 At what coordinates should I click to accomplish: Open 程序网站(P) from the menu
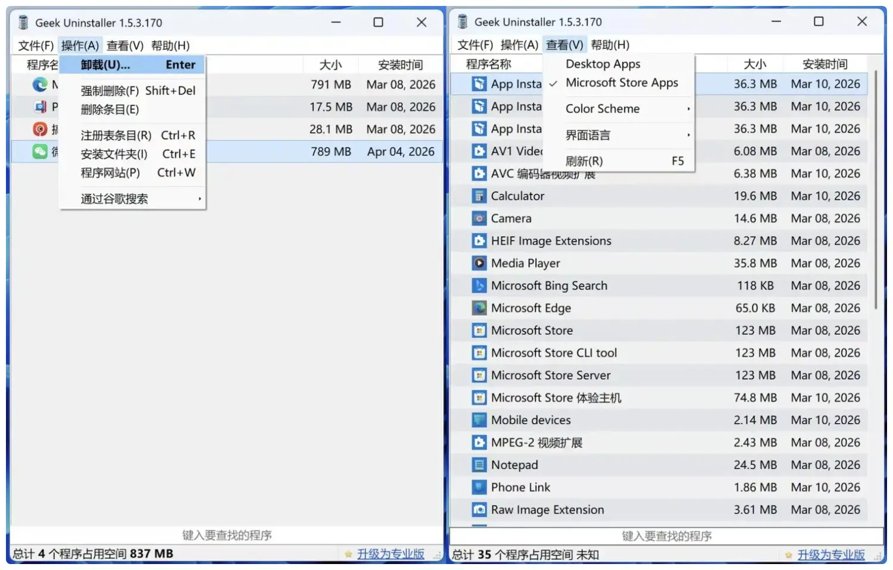tap(133, 173)
